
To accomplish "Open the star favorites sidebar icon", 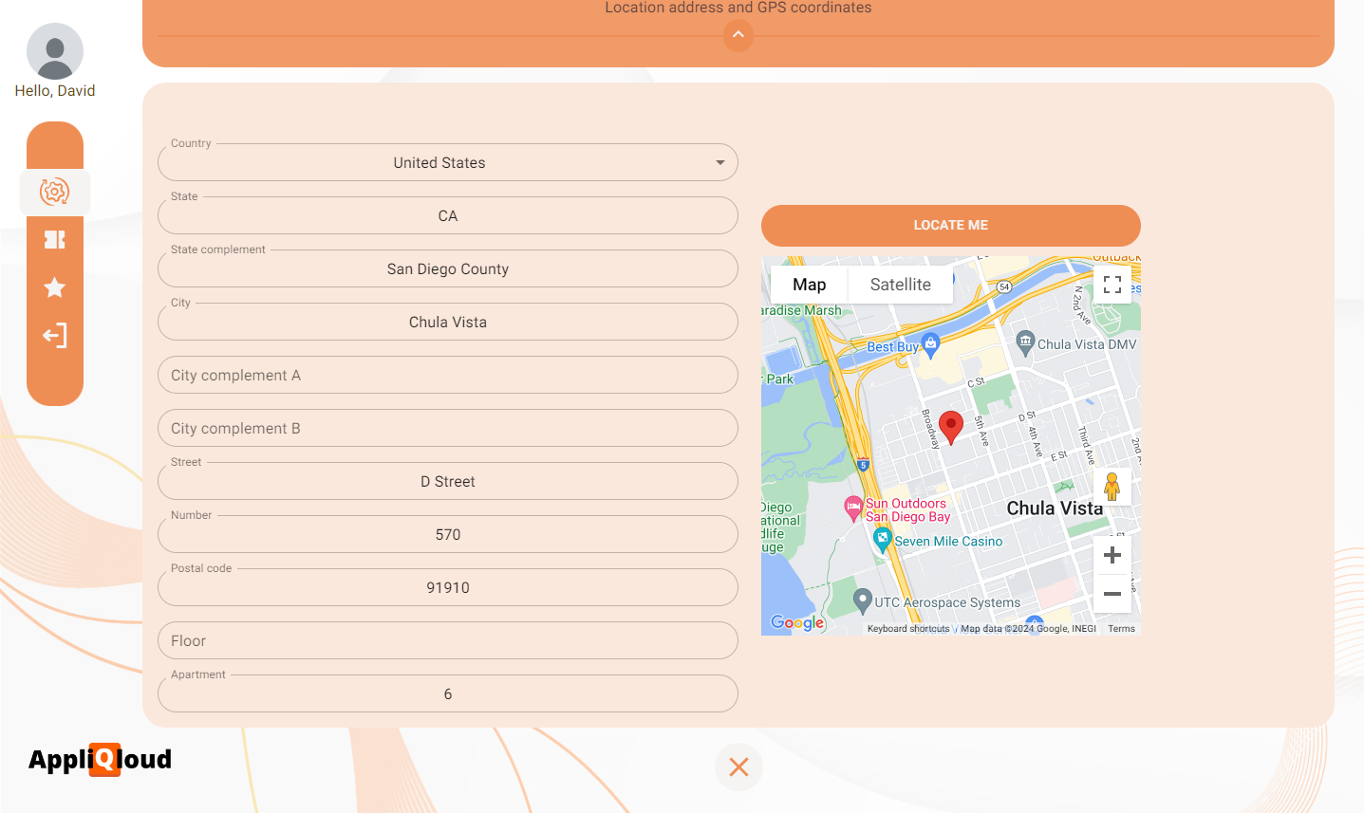I will 55,287.
